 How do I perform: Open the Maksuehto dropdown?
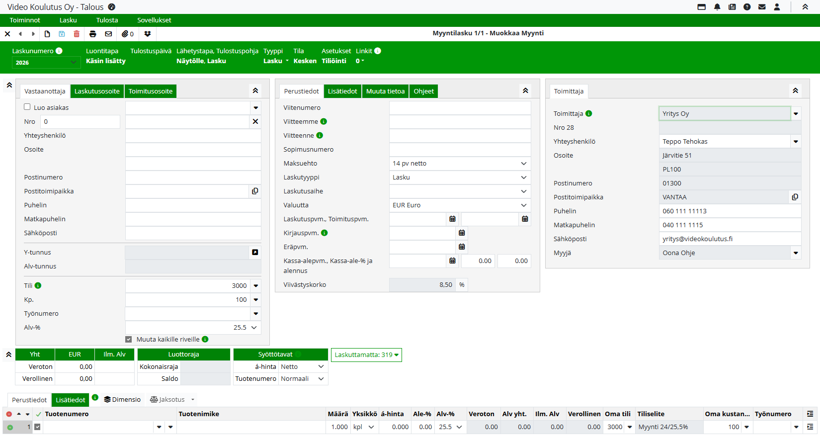pyautogui.click(x=460, y=163)
